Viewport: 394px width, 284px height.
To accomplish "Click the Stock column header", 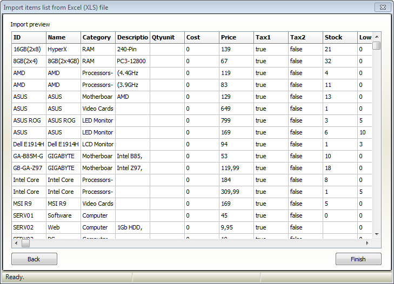I will [x=340, y=37].
